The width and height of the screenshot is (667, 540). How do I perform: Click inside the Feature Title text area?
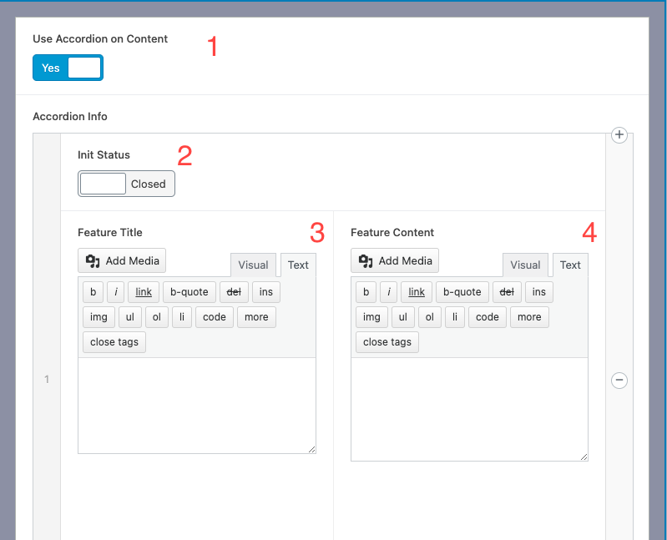pyautogui.click(x=196, y=405)
